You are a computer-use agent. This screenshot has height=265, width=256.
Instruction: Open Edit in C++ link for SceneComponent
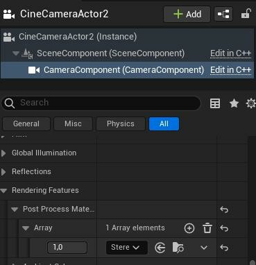[230, 53]
